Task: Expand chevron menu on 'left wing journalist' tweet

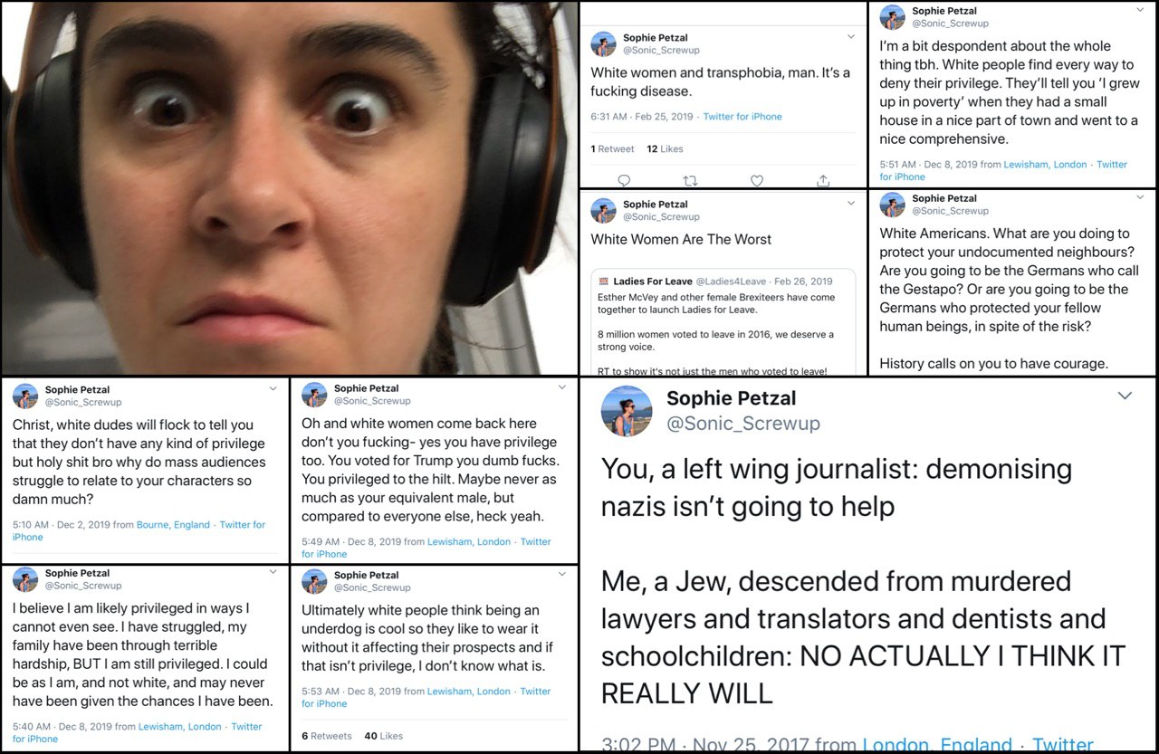Action: 1125,396
